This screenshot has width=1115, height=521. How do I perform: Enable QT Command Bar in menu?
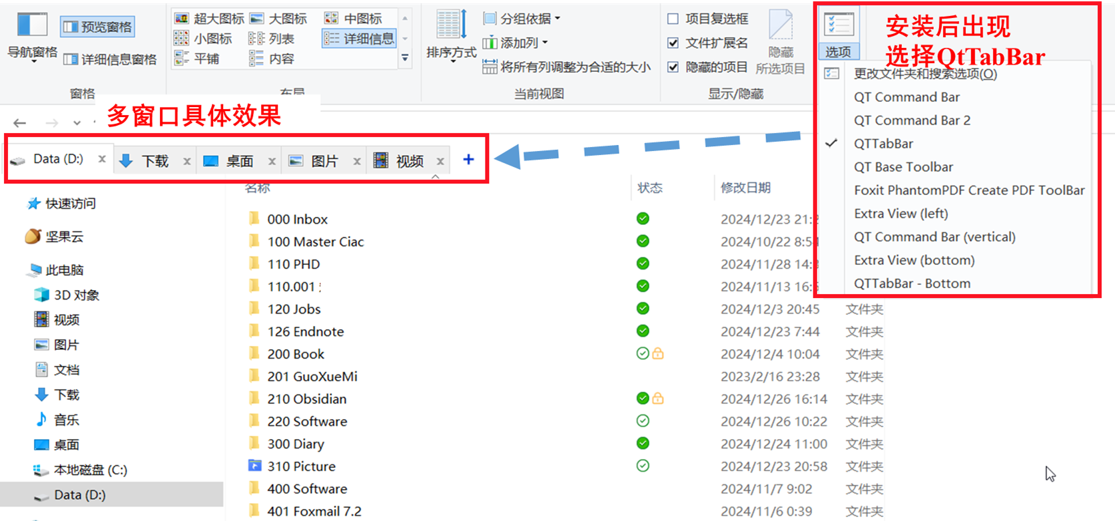(x=907, y=97)
